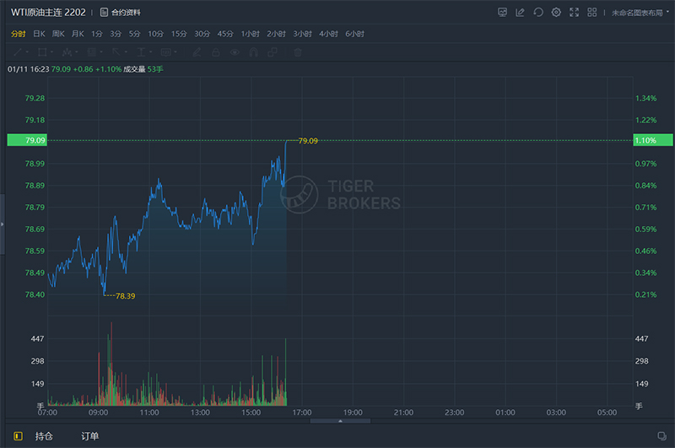Click the yellow panel icon beside 持仓
The height and width of the screenshot is (448, 675).
[18, 436]
